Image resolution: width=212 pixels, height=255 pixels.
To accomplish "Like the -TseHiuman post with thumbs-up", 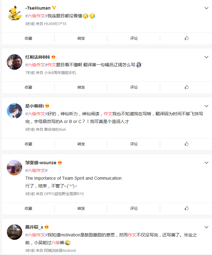I will point(186,38).
